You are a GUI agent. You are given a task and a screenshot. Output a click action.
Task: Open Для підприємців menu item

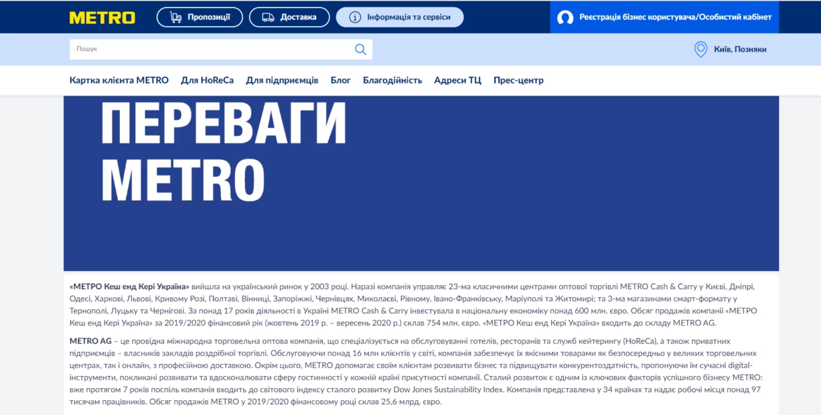pyautogui.click(x=282, y=80)
